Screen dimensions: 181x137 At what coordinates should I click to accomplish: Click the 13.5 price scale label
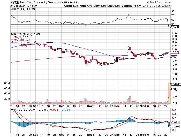pyautogui.click(x=174, y=33)
